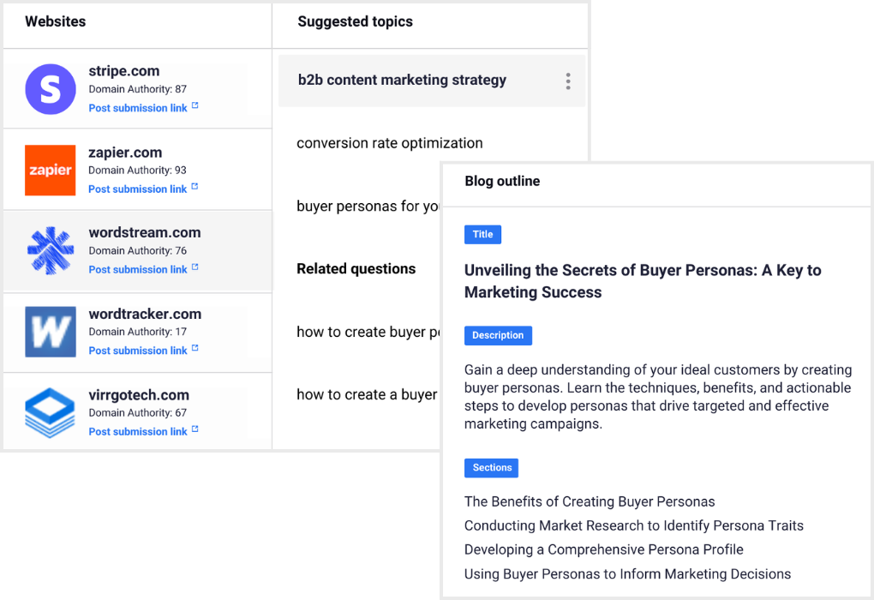Click 'Domain Authority: 87' for stripe.com
Screen dimensions: 874x600
pos(138,89)
